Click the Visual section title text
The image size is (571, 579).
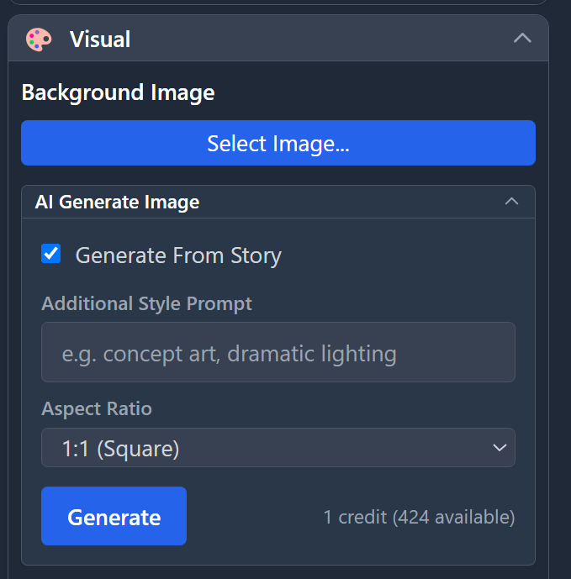[100, 39]
